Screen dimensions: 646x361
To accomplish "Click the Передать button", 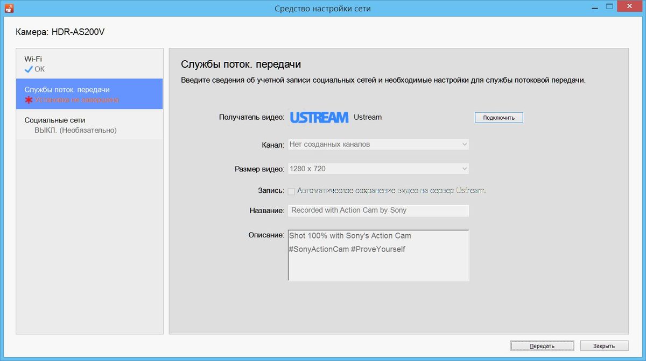I will [x=542, y=345].
